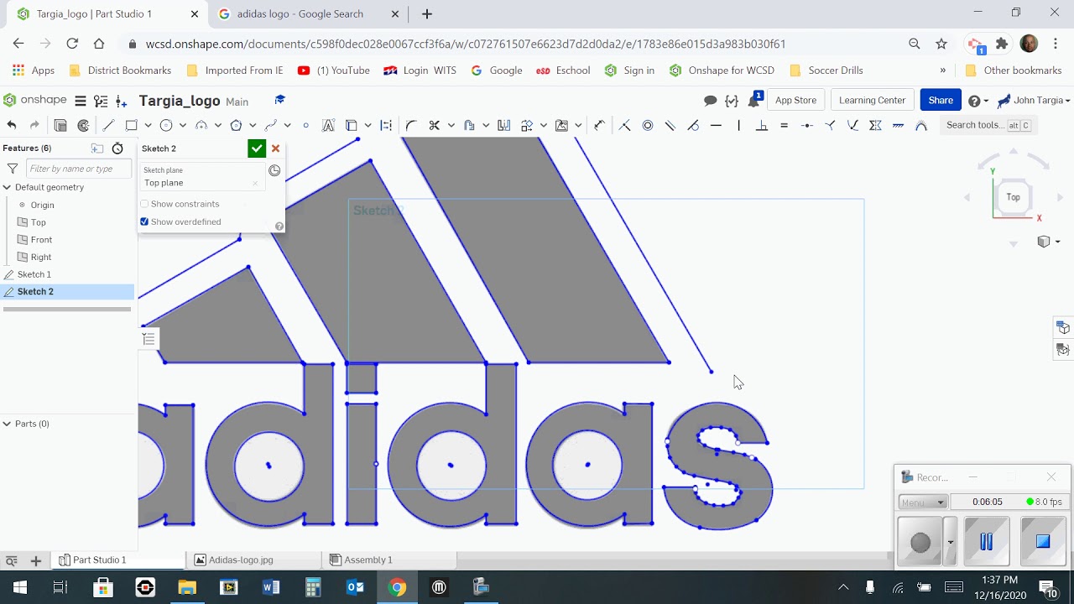Viewport: 1074px width, 604px height.
Task: Switch to adidas logo Google Search browser tab
Action: tap(300, 13)
